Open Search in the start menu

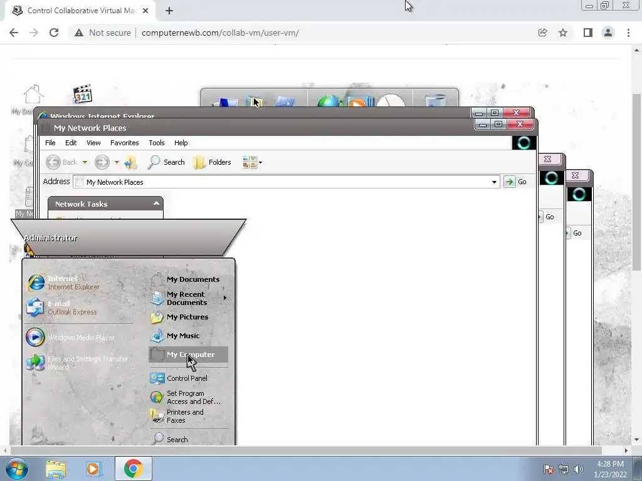(169, 439)
